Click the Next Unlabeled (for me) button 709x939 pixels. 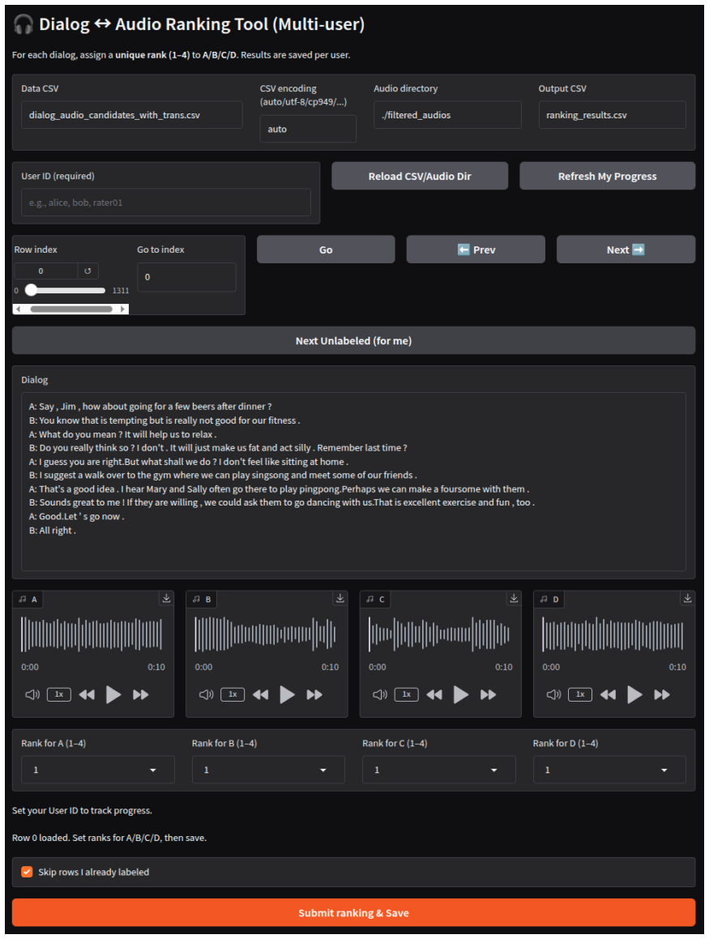pyautogui.click(x=353, y=341)
